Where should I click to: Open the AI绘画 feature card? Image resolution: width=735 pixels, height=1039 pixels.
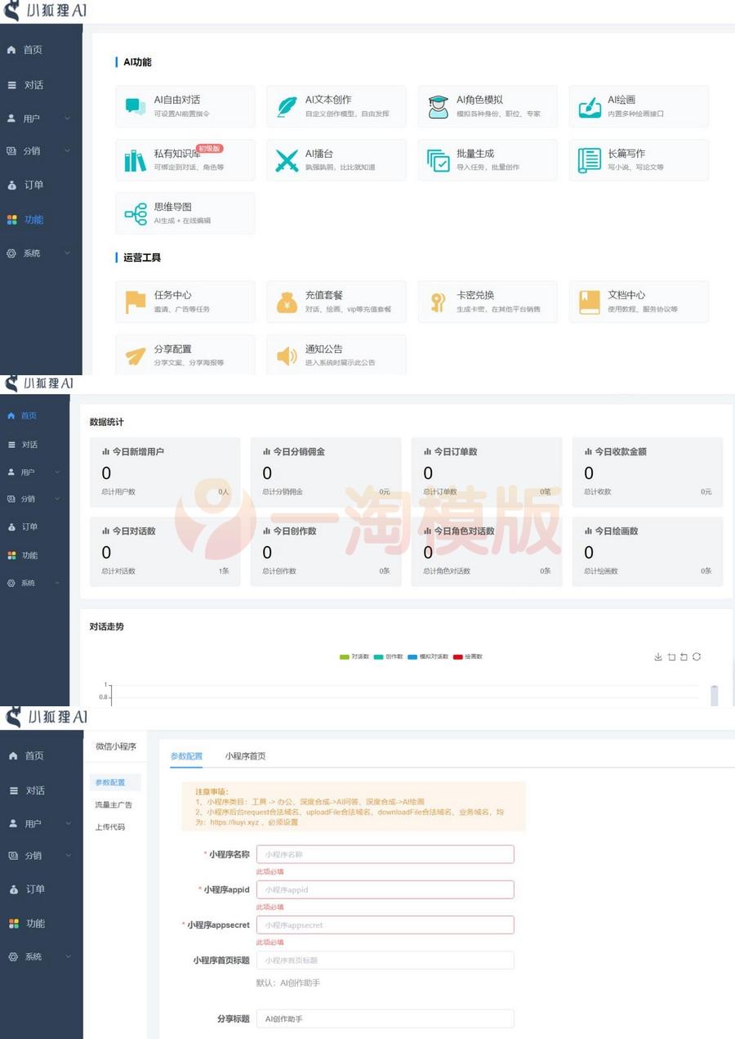(x=639, y=105)
